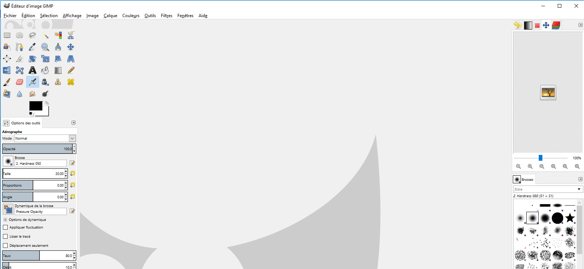The height and width of the screenshot is (269, 584).
Task: Pick the star-shaped brush
Action: 570,218
